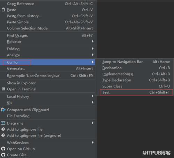
Task: Open the Analyze menu item
Action: 48,55
